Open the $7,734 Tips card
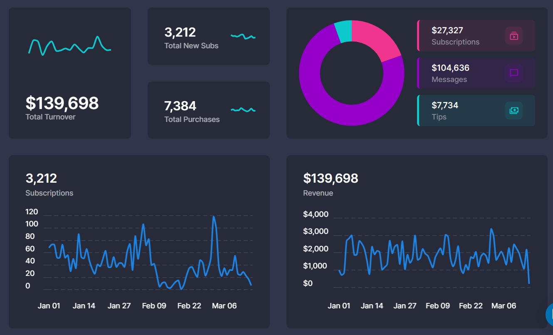This screenshot has width=553, height=335. click(x=476, y=111)
